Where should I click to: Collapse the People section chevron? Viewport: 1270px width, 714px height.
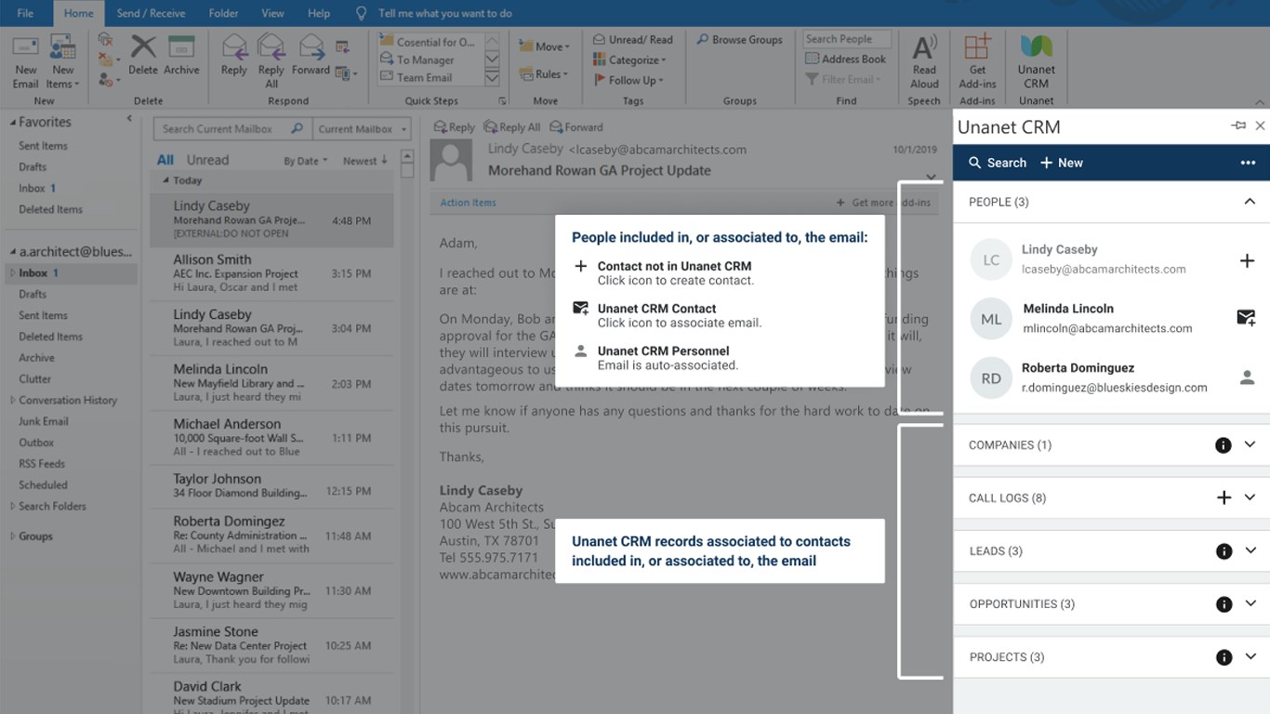click(1250, 202)
